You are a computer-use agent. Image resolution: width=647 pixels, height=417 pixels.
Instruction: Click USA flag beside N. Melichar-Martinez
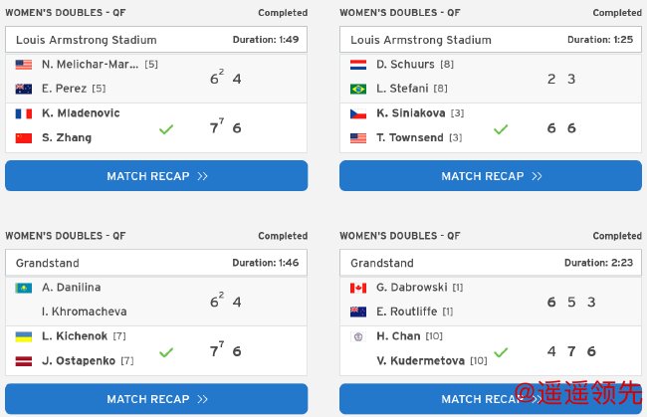click(24, 65)
